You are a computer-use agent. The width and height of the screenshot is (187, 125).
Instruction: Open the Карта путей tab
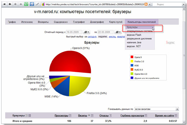pos(116,22)
